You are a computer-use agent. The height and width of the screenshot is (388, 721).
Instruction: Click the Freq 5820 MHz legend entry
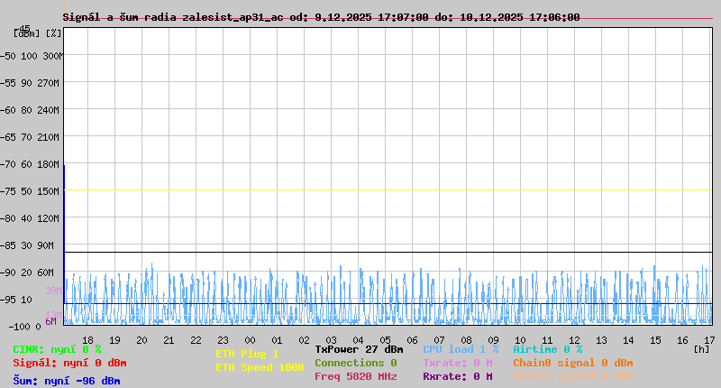coord(355,376)
